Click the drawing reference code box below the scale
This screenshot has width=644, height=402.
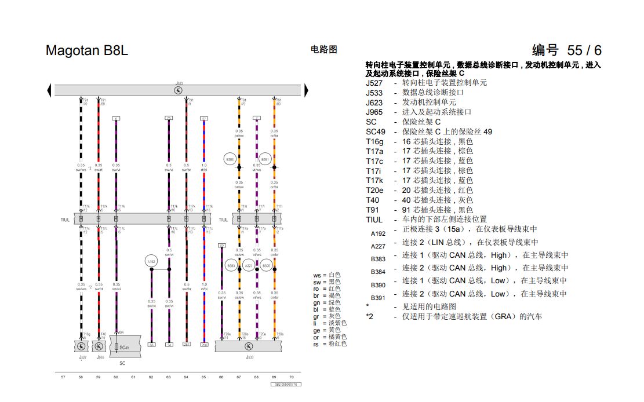[286, 385]
